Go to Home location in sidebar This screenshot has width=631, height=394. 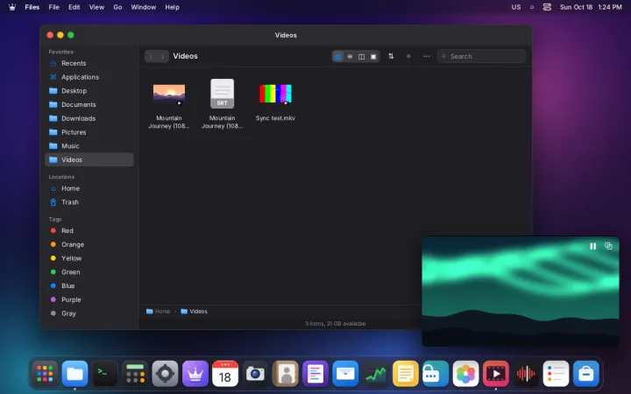[89, 188]
